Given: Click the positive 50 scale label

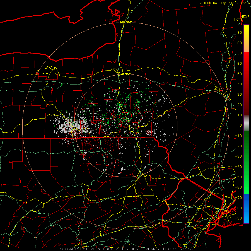Looking at the screenshot, I should pos(240,74).
